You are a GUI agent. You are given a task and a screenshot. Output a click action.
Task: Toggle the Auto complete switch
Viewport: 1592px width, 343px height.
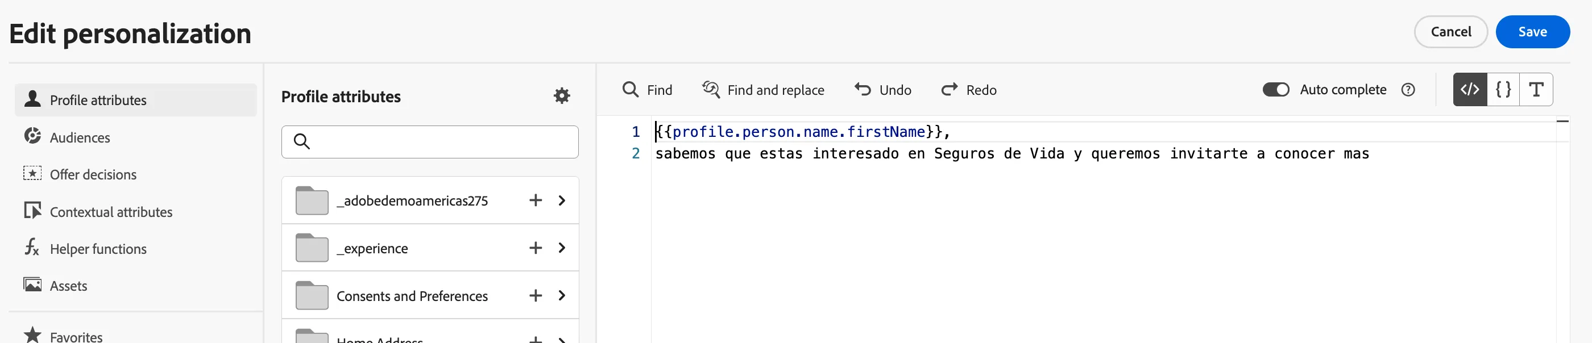(x=1275, y=90)
